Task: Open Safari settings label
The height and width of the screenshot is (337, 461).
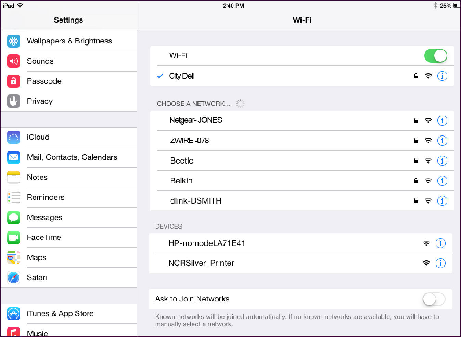Action: tap(37, 278)
